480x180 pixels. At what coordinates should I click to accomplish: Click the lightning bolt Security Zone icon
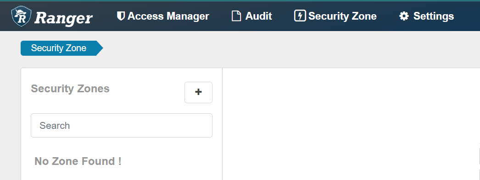[300, 16]
